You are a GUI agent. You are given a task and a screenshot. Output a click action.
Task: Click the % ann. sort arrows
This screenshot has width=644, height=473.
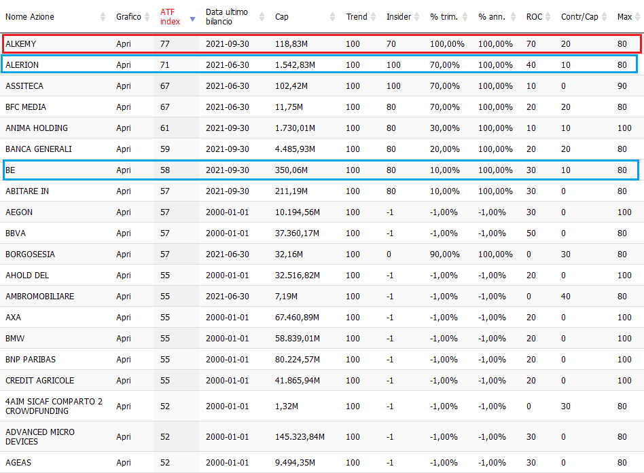point(513,17)
